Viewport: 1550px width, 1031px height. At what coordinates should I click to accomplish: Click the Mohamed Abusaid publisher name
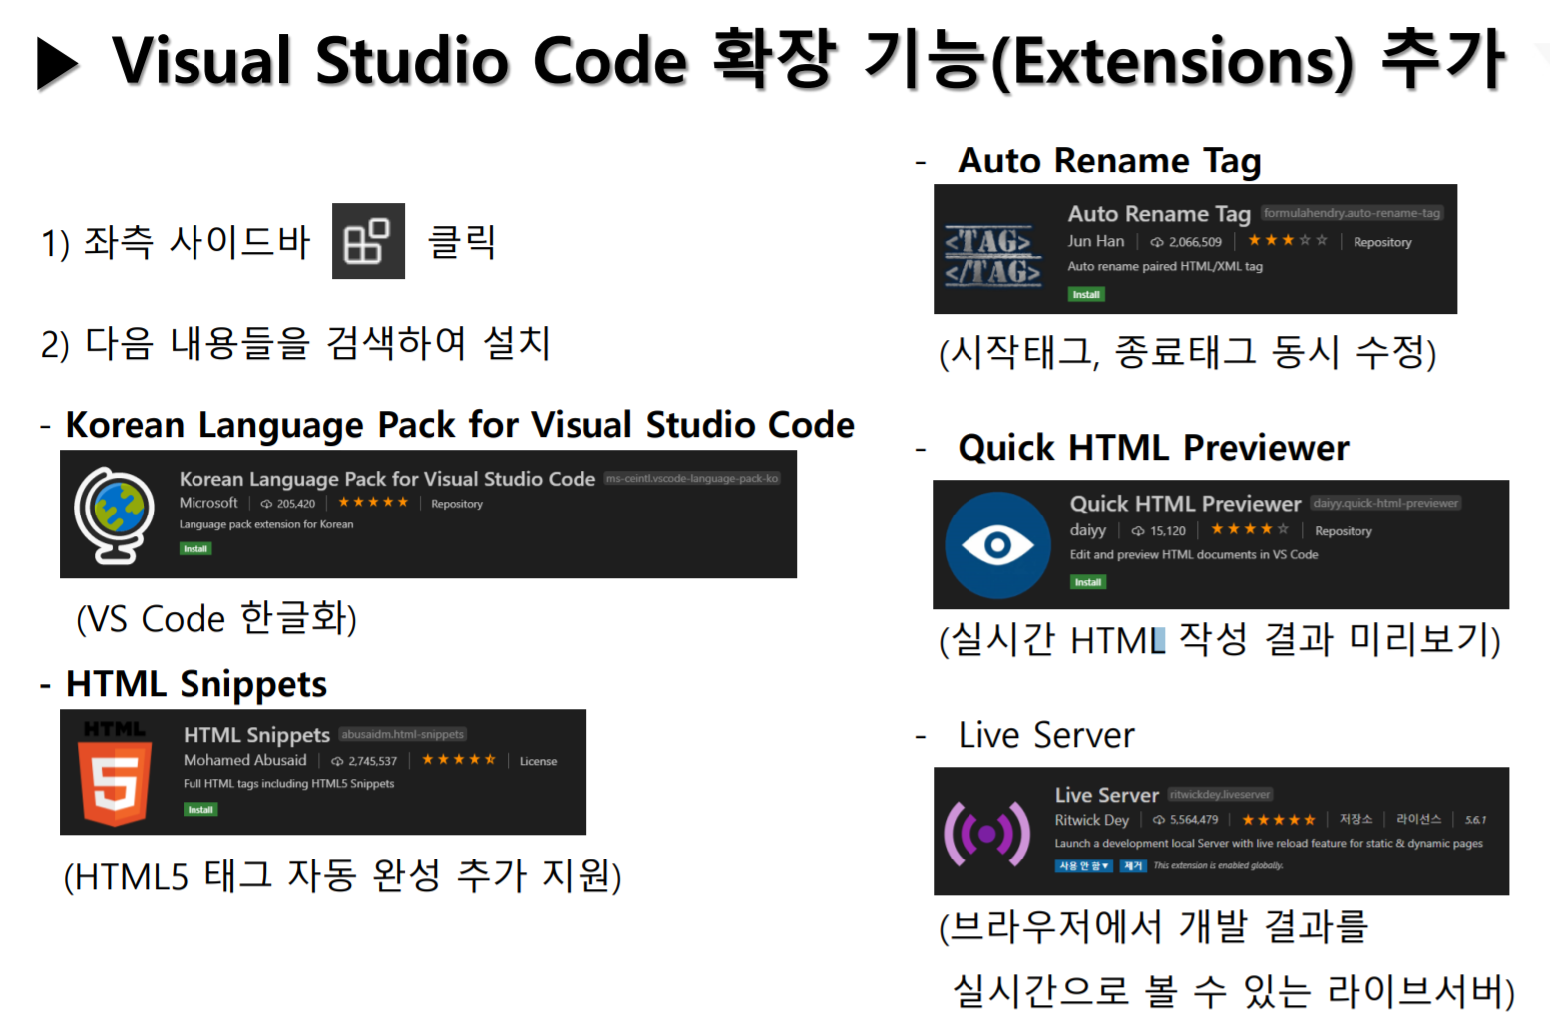[x=245, y=760]
